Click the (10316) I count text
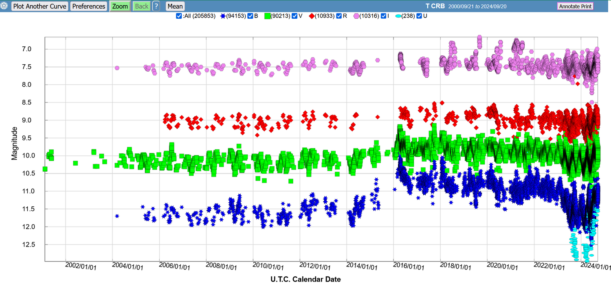This screenshot has width=611, height=284. [369, 16]
